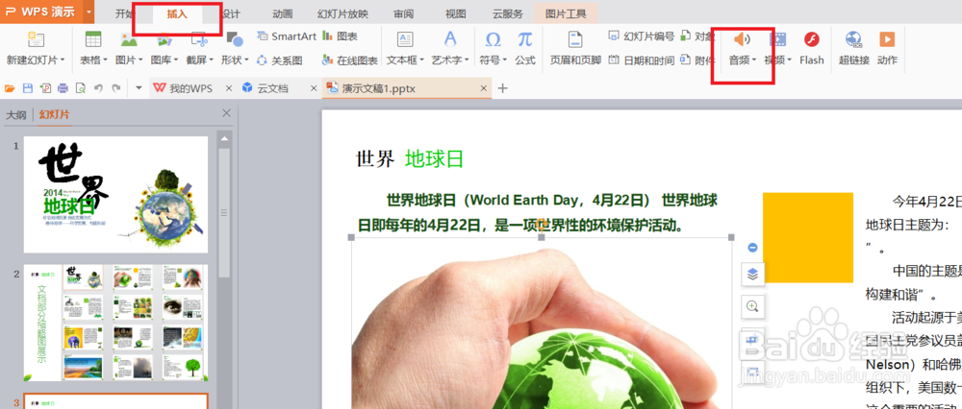The width and height of the screenshot is (962, 409).
Task: Switch slide panel to 幻灯片 view
Action: [54, 114]
